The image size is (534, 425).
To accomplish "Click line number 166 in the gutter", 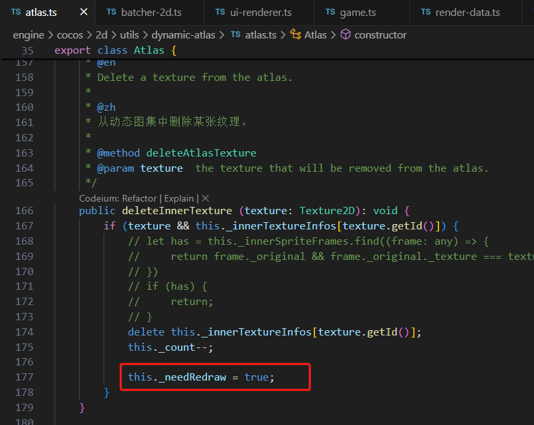I will coord(24,211).
